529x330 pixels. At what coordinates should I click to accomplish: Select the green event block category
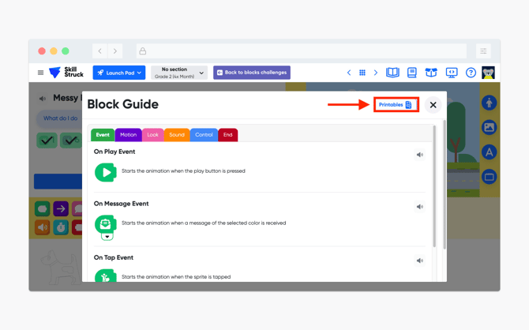(42, 209)
